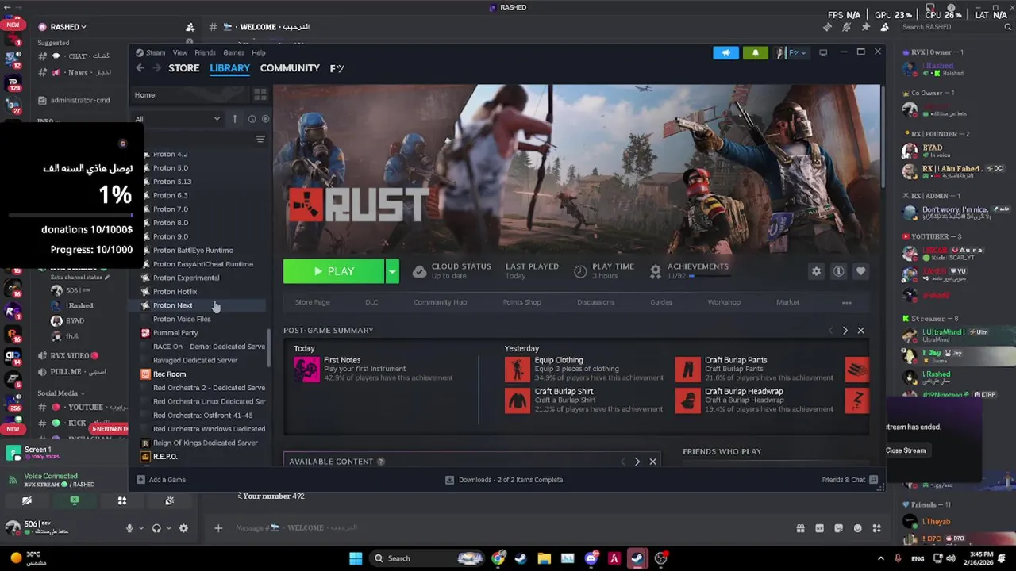1016x571 pixels.
Task: Open play options dropdown beside PLAY
Action: point(391,271)
